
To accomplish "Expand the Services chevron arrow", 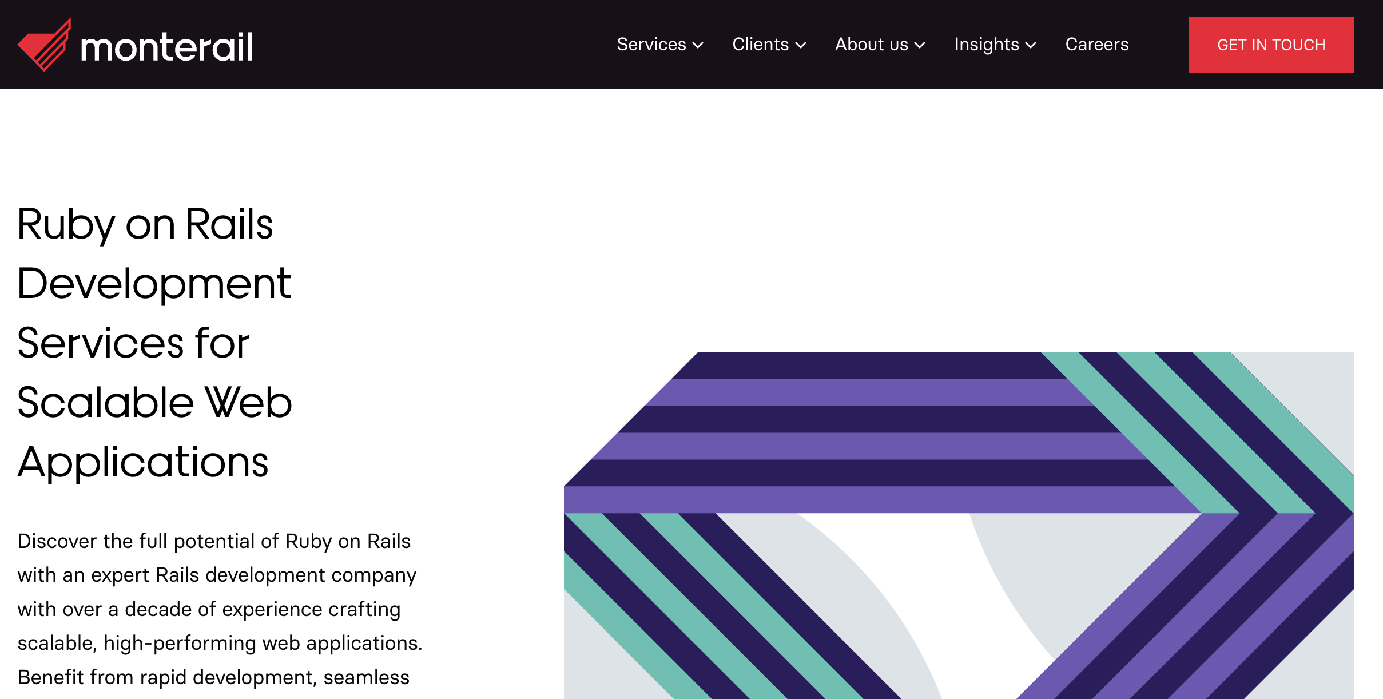I will click(x=698, y=45).
